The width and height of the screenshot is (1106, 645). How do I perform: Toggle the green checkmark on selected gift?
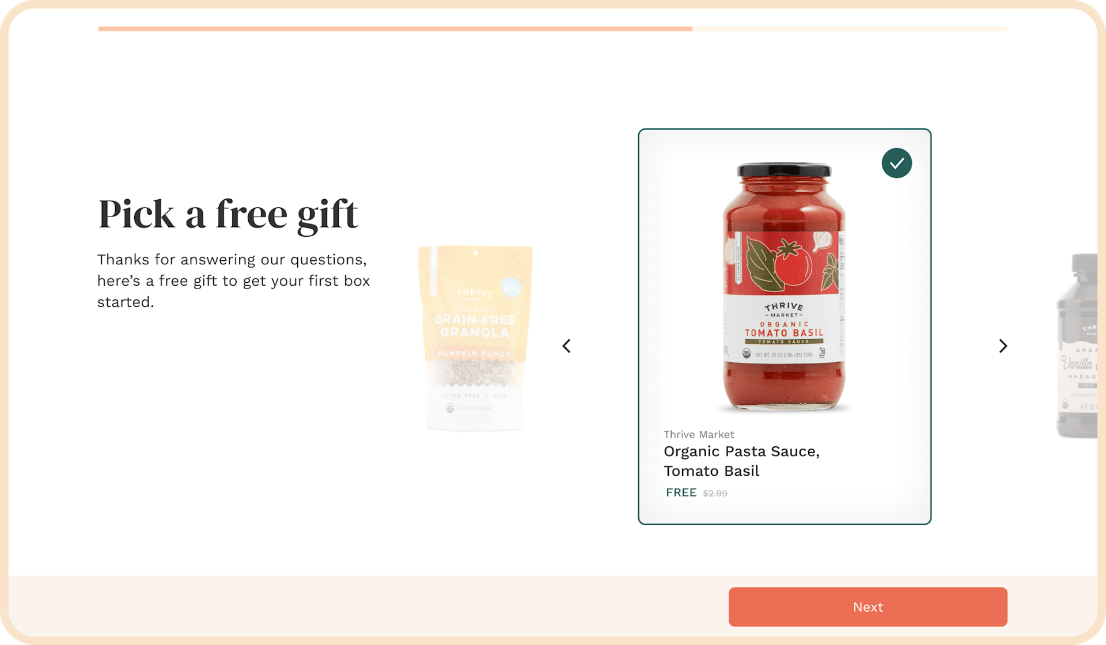(x=896, y=163)
